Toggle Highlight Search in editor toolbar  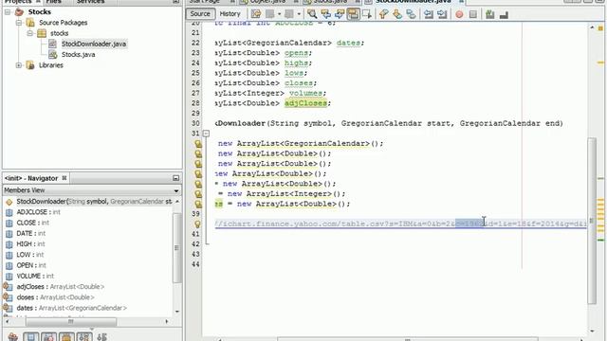tap(353, 14)
